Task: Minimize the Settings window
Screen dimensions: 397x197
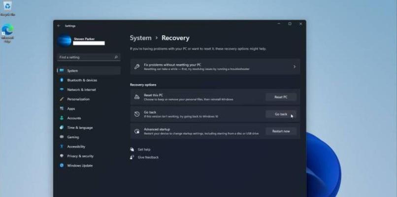Action: 279,24
